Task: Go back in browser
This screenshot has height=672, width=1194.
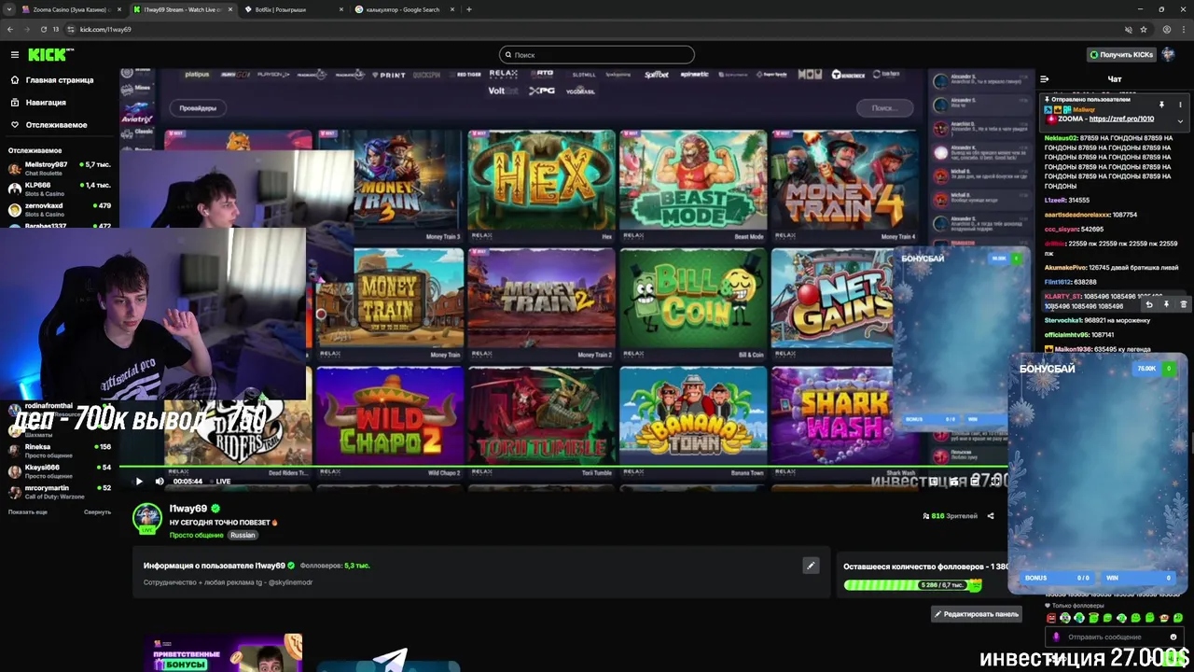Action: tap(10, 29)
